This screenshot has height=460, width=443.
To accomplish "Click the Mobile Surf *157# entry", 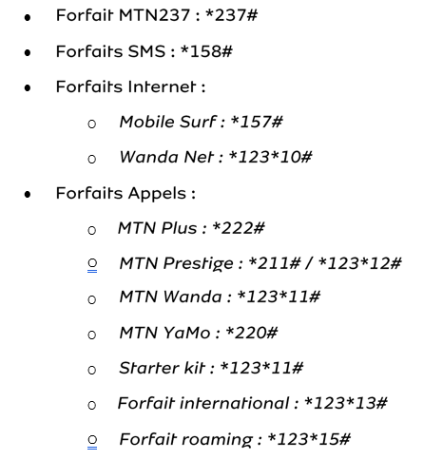I will (201, 122).
